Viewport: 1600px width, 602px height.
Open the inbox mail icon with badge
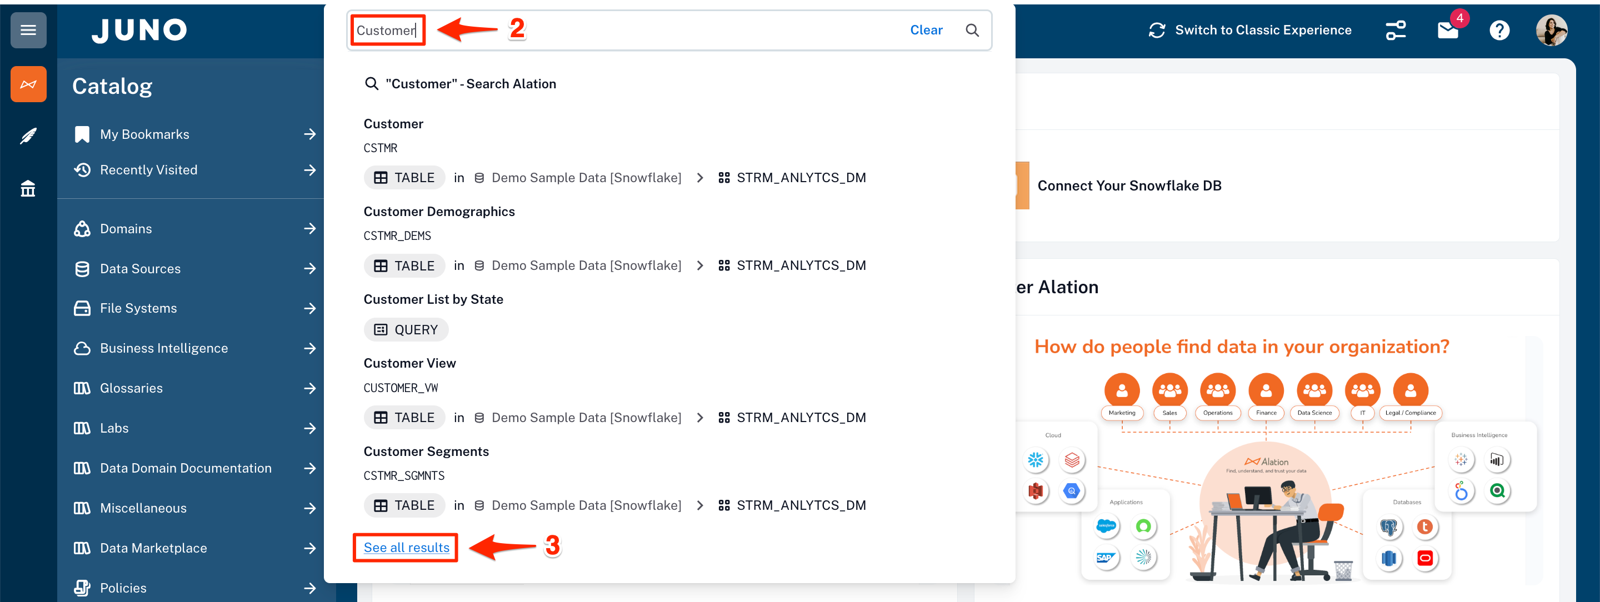point(1447,31)
